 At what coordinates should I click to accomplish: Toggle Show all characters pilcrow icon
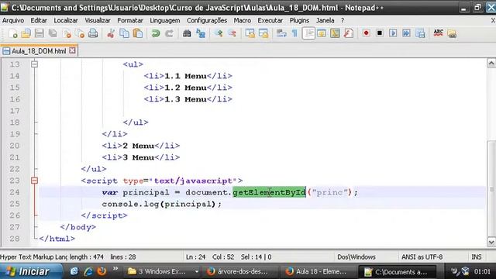[294, 33]
